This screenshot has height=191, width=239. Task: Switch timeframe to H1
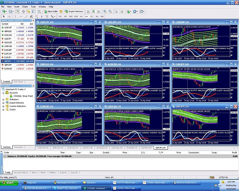pos(81,16)
